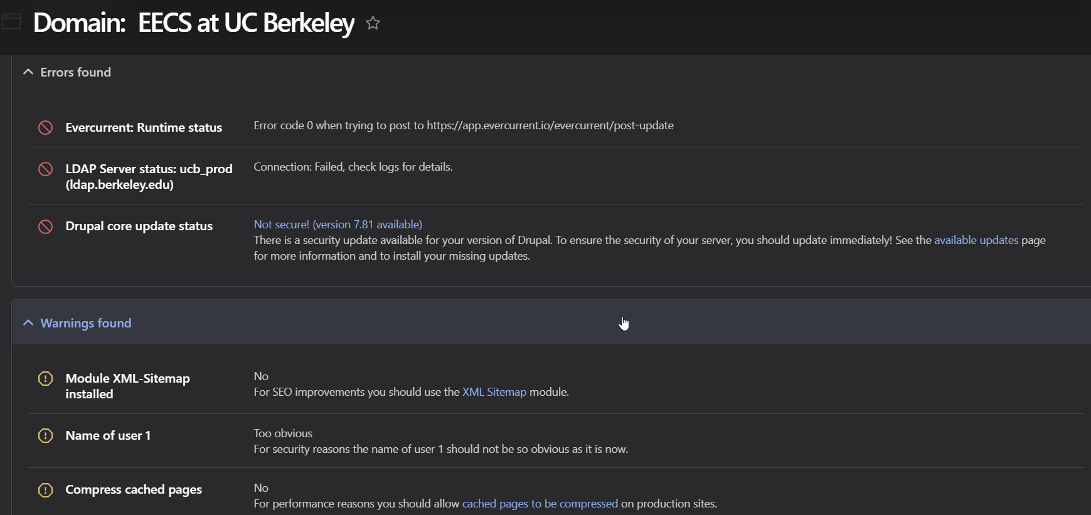Click the Errors found heading

[76, 72]
